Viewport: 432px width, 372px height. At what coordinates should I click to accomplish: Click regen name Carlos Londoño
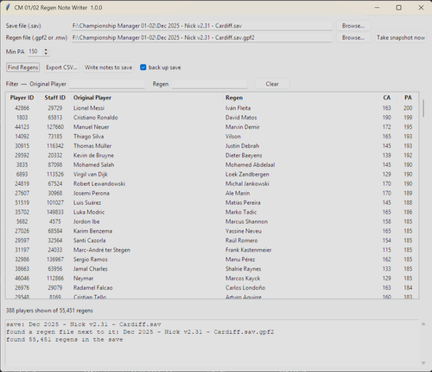click(245, 288)
